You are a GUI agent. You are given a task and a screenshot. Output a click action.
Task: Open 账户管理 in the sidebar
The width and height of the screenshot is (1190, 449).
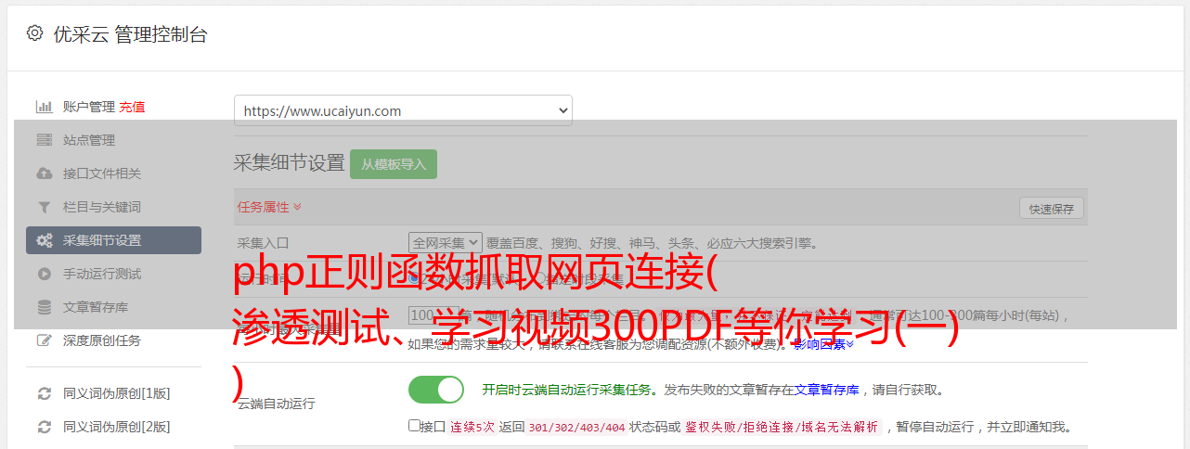[x=89, y=107]
